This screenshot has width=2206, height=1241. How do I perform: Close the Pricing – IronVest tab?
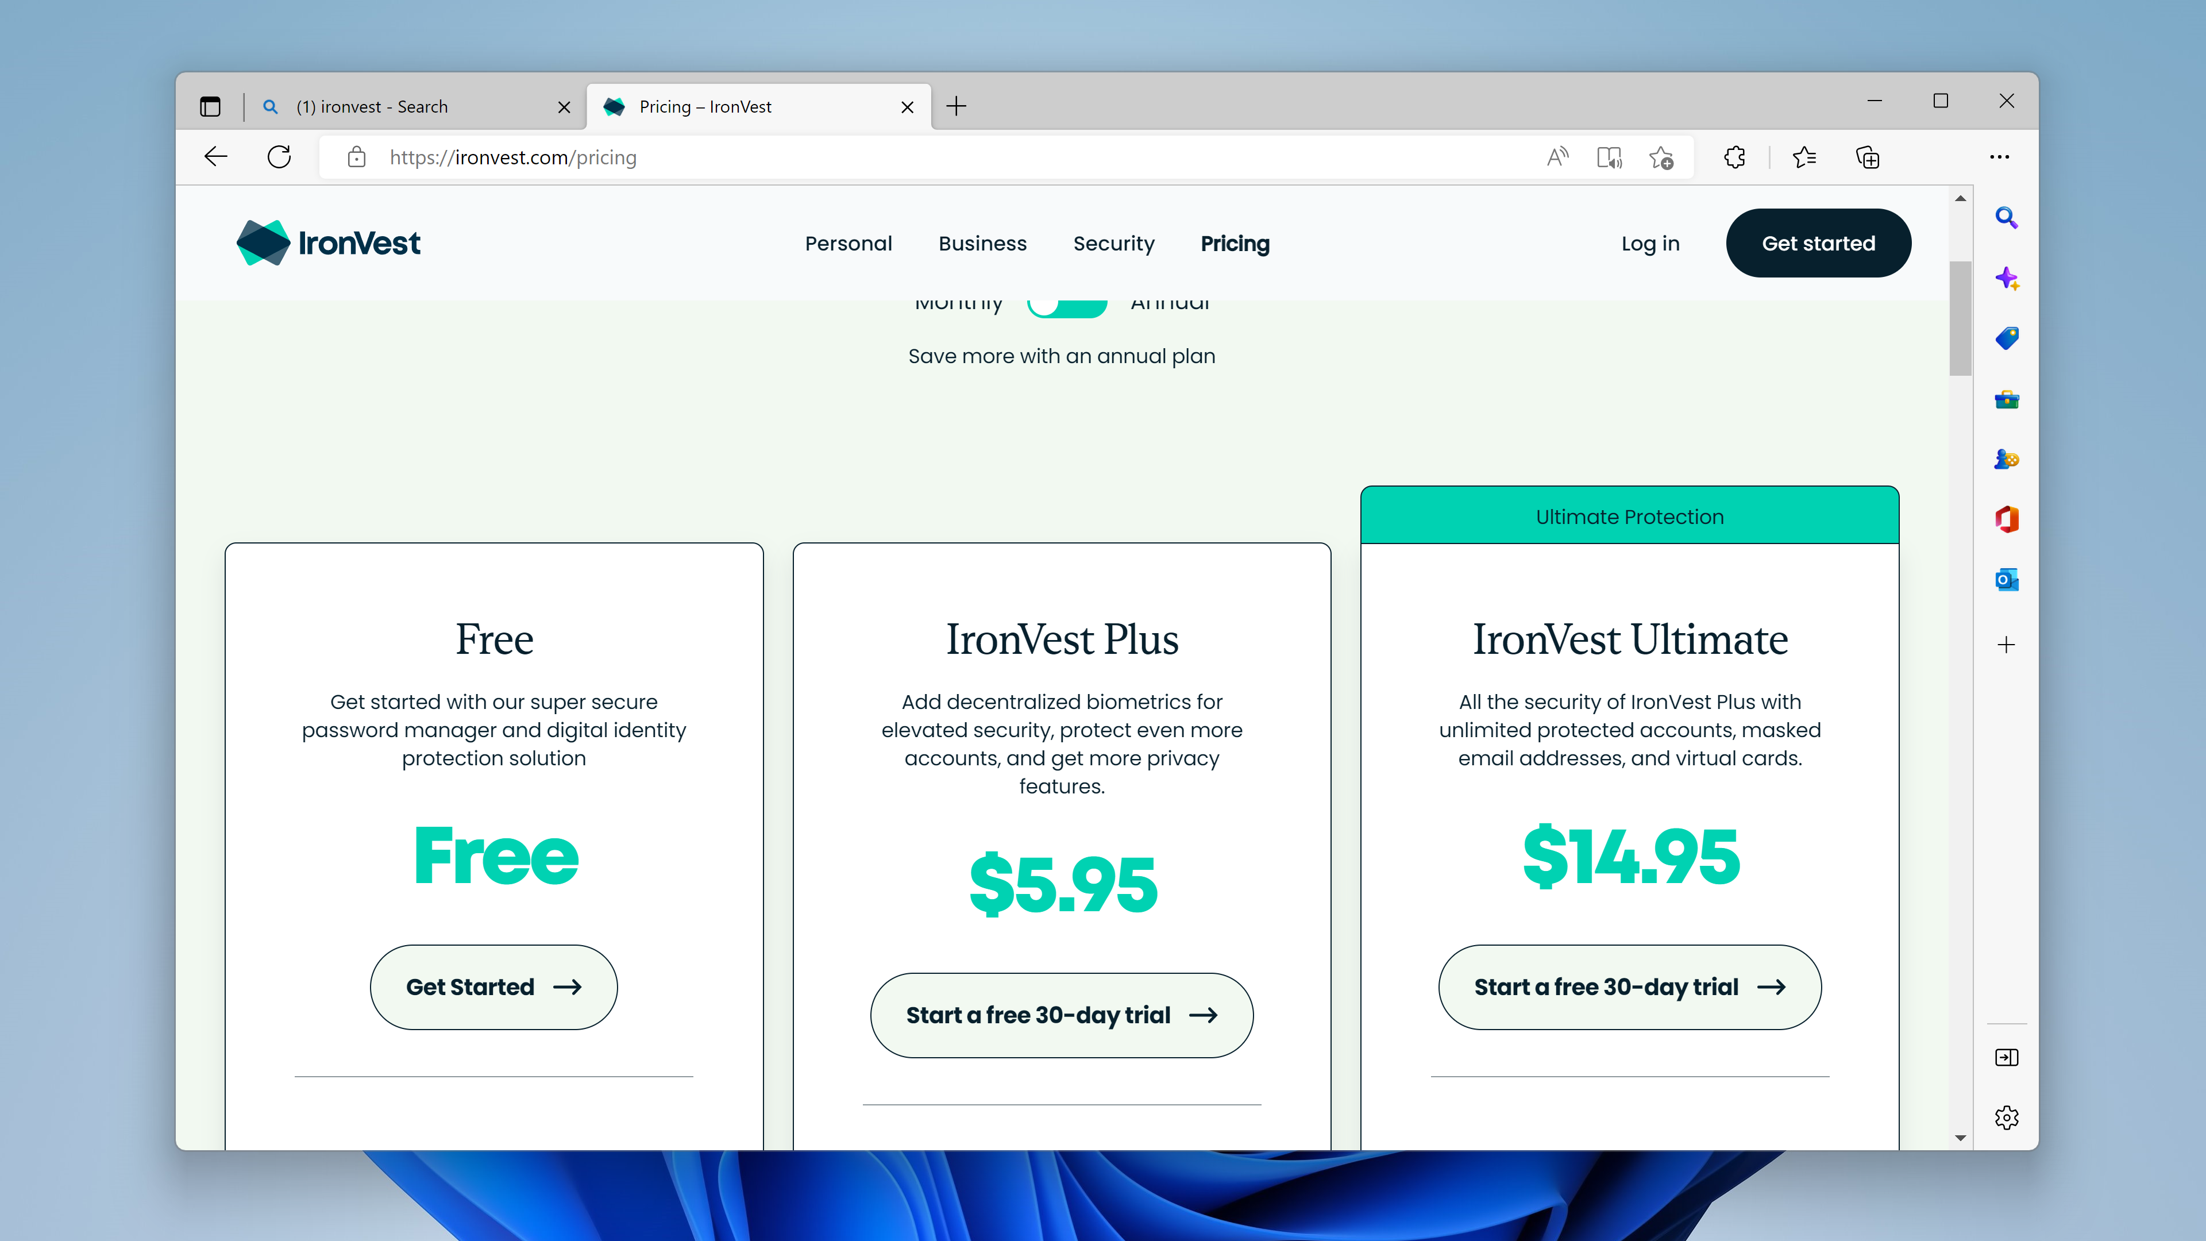(908, 107)
